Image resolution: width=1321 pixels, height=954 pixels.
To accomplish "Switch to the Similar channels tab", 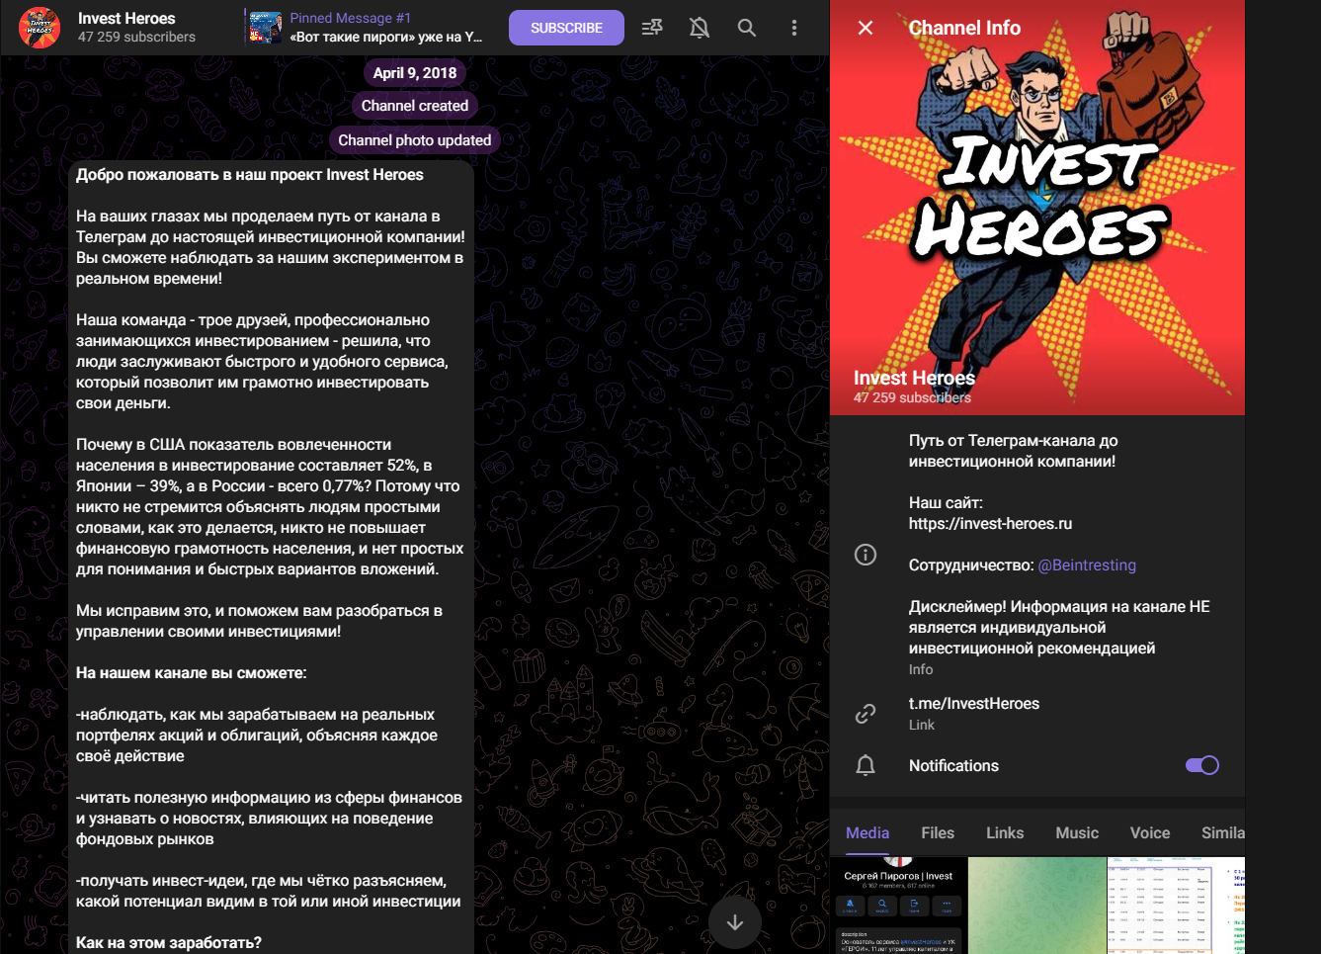I will point(1223,833).
